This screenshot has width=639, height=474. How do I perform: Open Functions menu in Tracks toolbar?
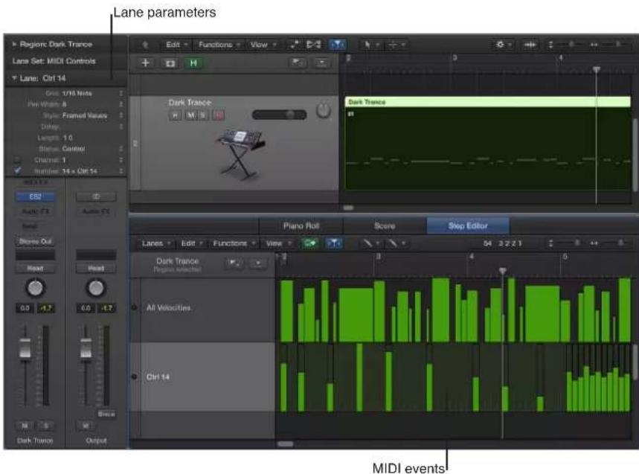[x=219, y=45]
